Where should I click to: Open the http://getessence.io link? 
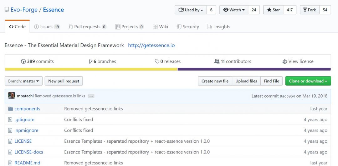(x=151, y=45)
